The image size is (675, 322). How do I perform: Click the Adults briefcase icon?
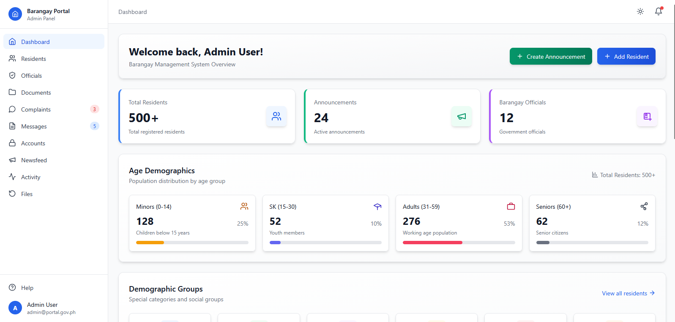(511, 206)
